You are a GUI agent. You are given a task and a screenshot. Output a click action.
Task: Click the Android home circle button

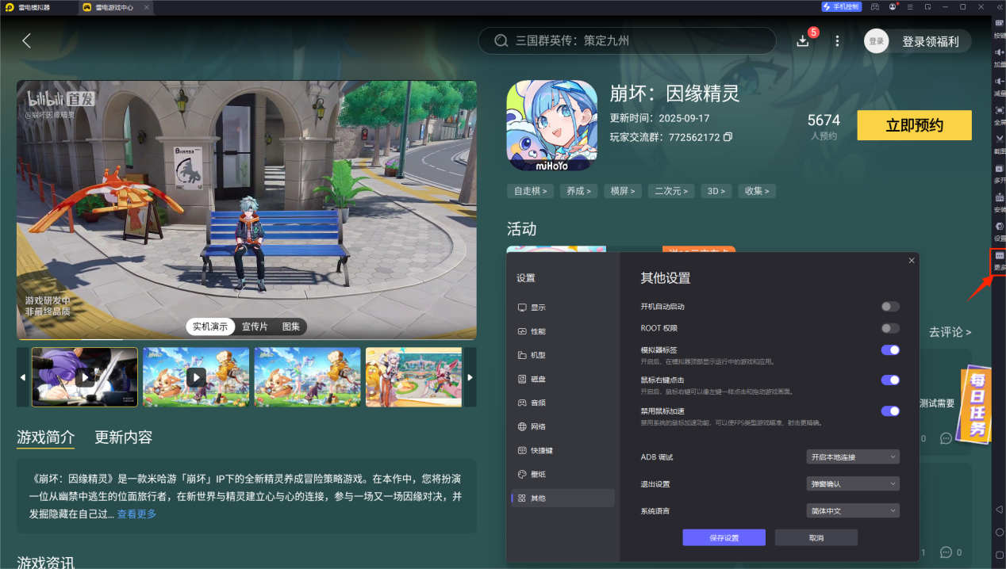point(1000,533)
